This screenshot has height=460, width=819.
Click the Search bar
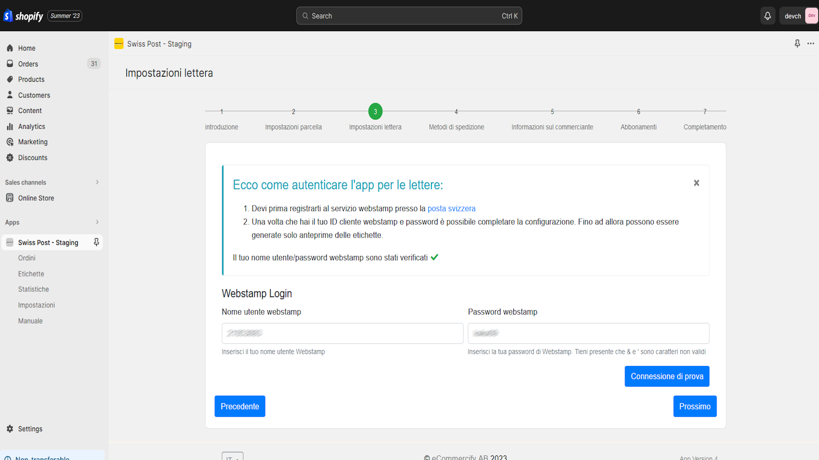(x=409, y=16)
